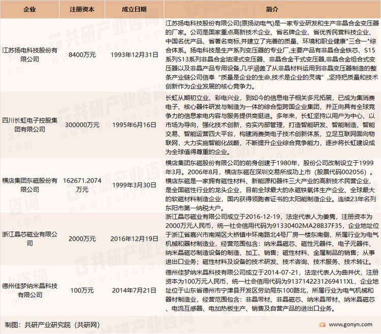Click the orange gonyn logo icon
This screenshot has width=381, height=334.
[322, 325]
